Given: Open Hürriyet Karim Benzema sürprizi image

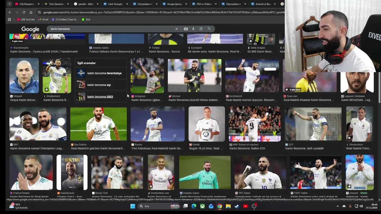Looking at the screenshot, I should coord(195,75).
